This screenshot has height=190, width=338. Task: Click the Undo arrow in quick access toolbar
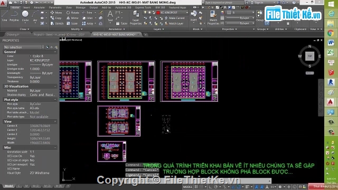coord(37,3)
